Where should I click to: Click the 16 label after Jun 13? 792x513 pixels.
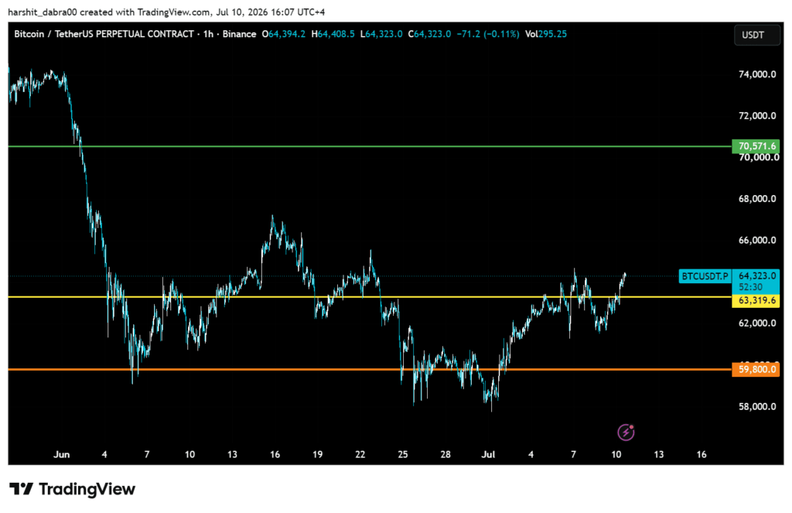coord(275,454)
